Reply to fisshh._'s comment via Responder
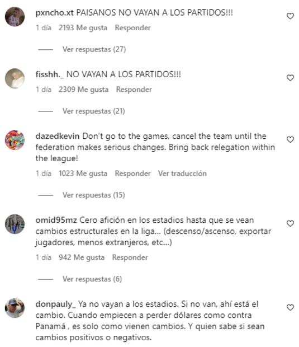299x347 pixels. (x=134, y=90)
